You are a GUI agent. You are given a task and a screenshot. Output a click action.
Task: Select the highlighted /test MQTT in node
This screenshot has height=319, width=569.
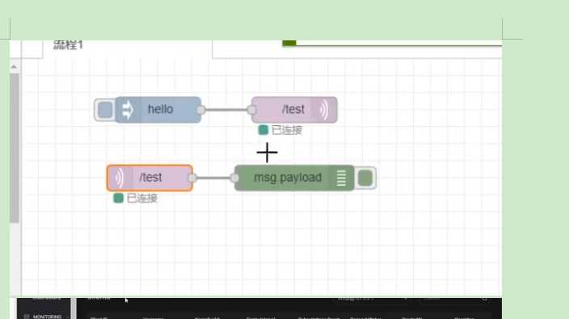coord(150,178)
